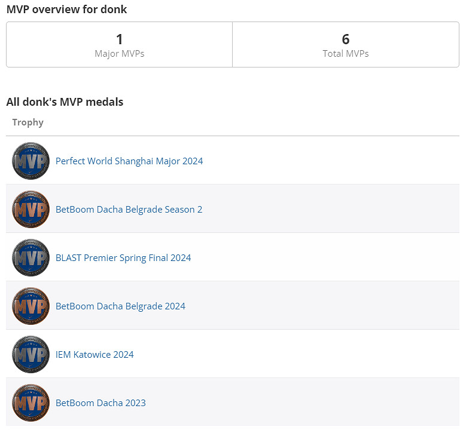
Task: Click the number 6 in Total MVPs
Action: (x=346, y=39)
